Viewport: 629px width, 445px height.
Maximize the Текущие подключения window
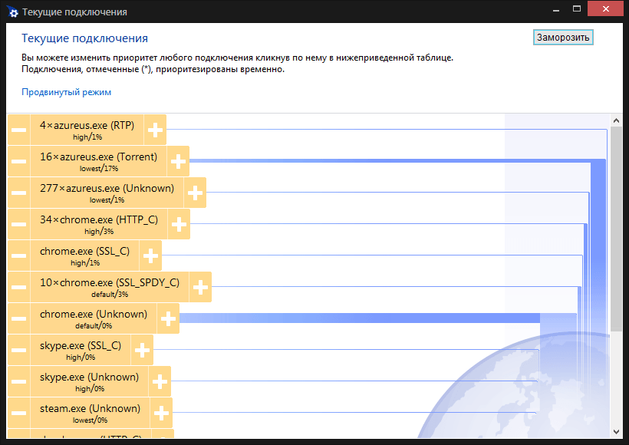[577, 9]
